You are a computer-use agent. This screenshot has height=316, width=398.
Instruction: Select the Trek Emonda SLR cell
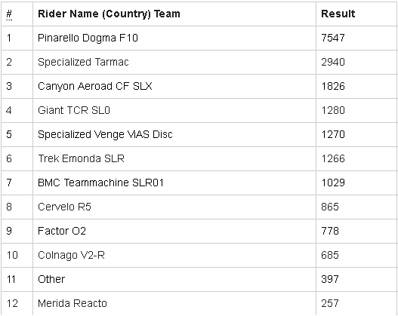82,158
